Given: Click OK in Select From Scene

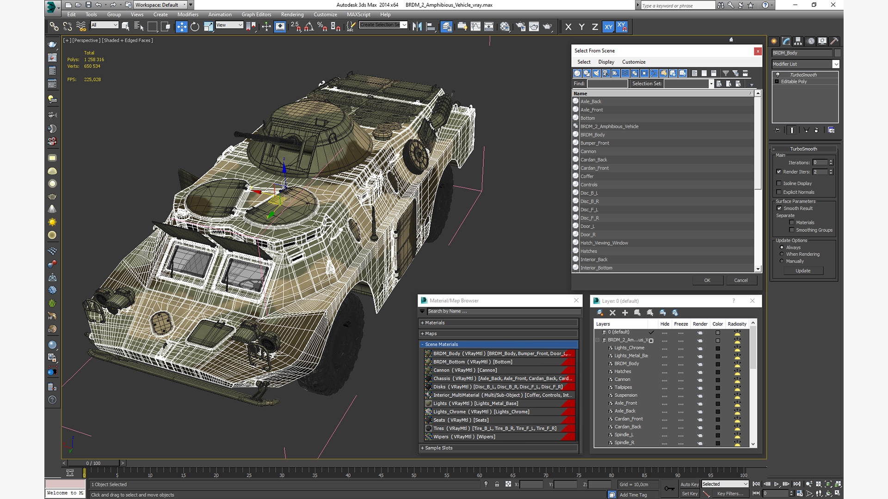Looking at the screenshot, I should click(x=707, y=280).
